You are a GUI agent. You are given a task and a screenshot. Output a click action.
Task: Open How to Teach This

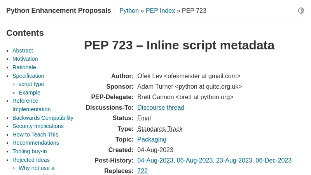35,135
